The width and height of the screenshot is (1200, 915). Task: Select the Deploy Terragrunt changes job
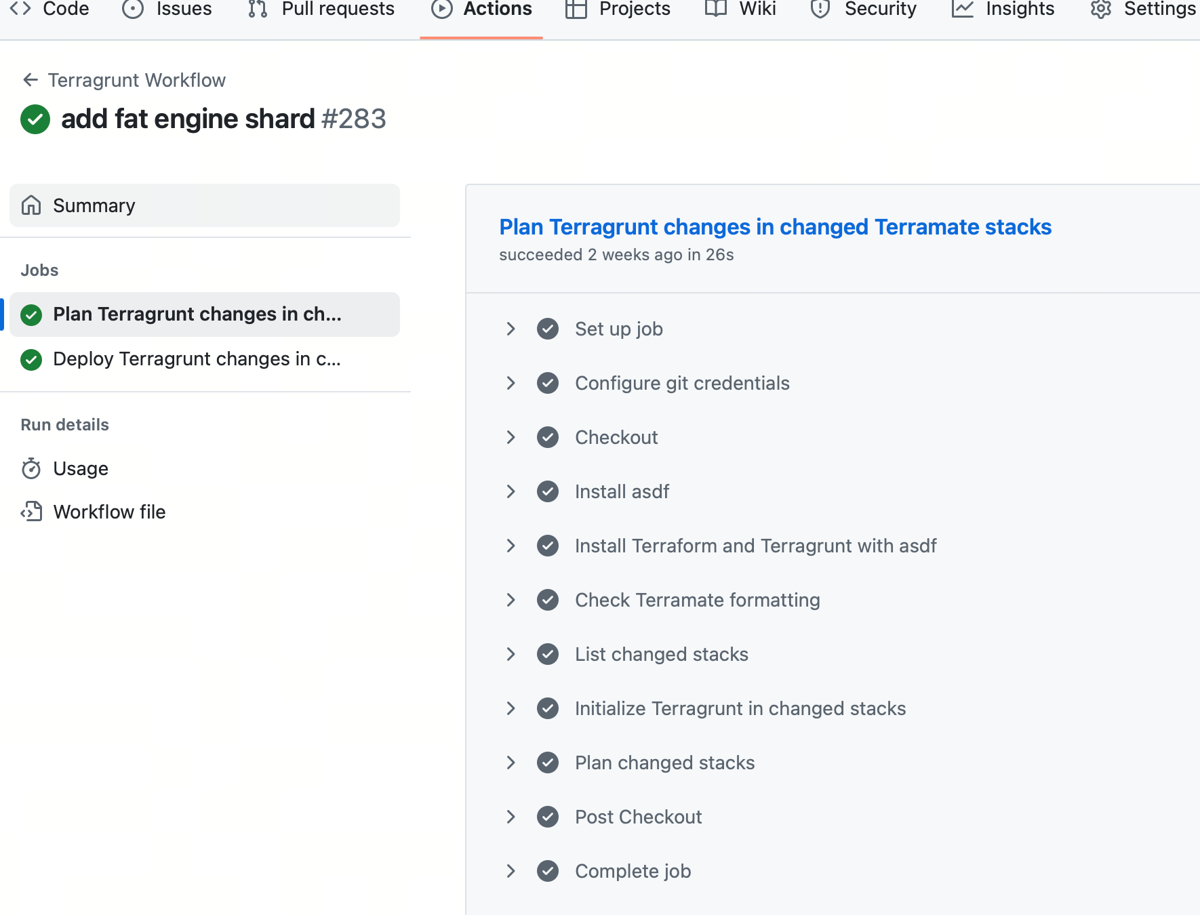click(197, 359)
